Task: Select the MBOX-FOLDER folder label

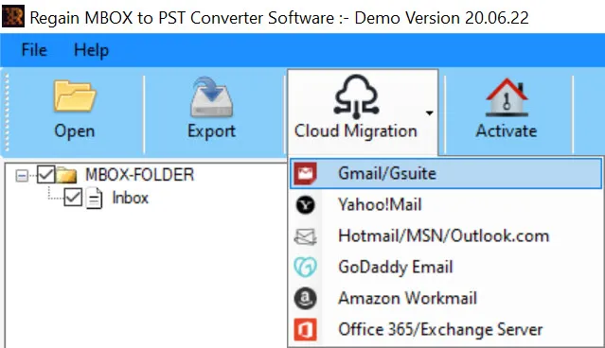Action: tap(140, 175)
